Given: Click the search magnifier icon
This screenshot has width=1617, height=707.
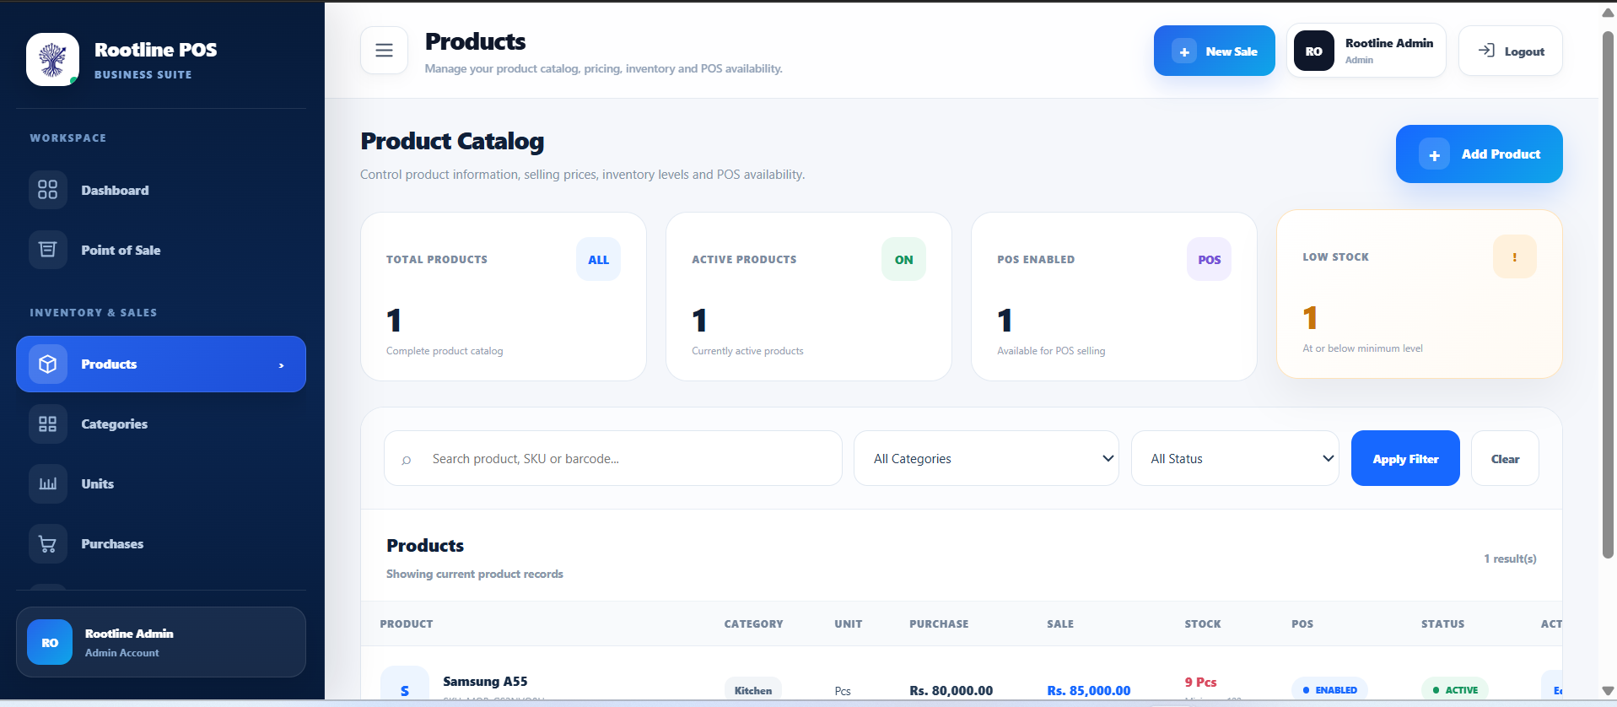Looking at the screenshot, I should coord(407,460).
